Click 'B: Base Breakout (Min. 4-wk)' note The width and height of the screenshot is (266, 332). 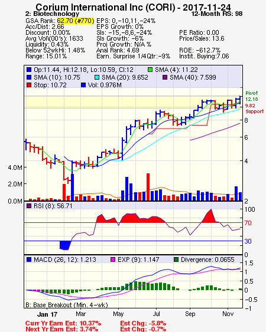[x=67, y=305]
